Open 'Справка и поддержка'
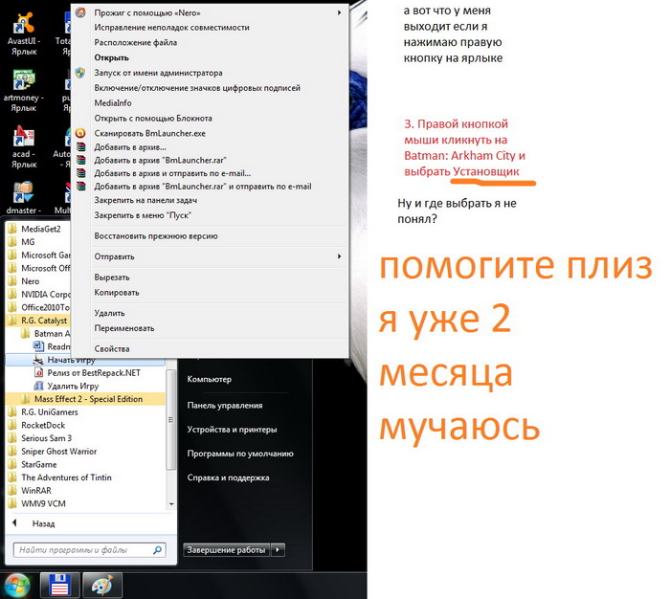670x599 pixels. [228, 477]
